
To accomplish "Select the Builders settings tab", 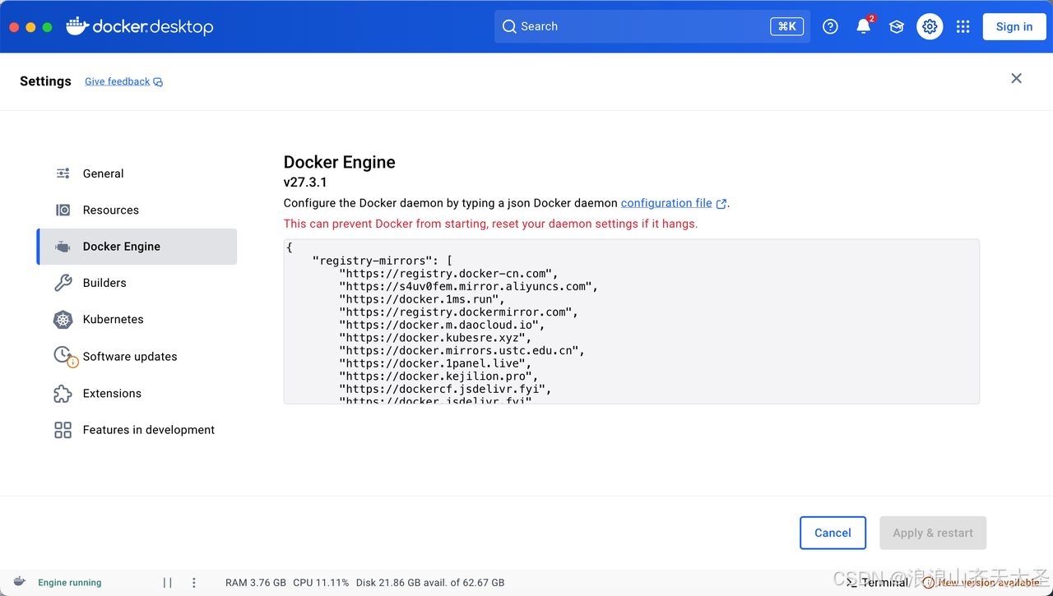I will click(137, 283).
